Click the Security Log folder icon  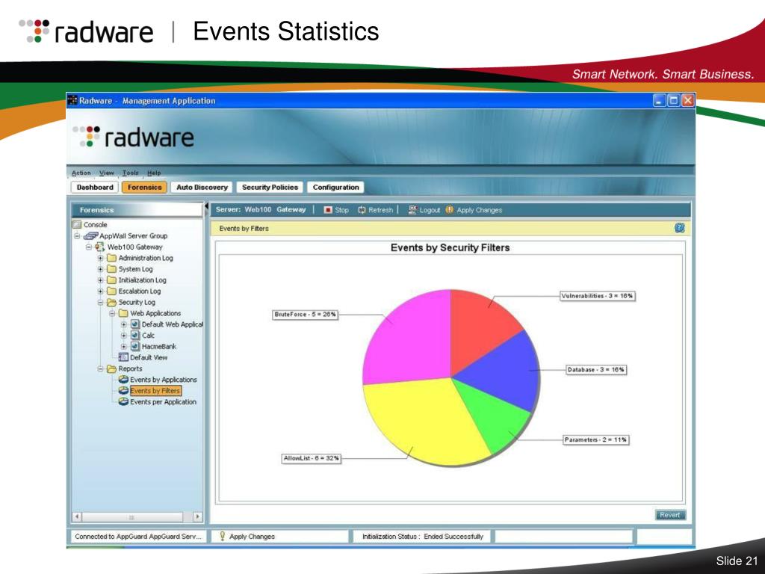tap(112, 302)
